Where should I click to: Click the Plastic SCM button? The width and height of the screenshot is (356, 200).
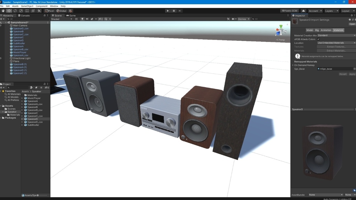click(290, 11)
